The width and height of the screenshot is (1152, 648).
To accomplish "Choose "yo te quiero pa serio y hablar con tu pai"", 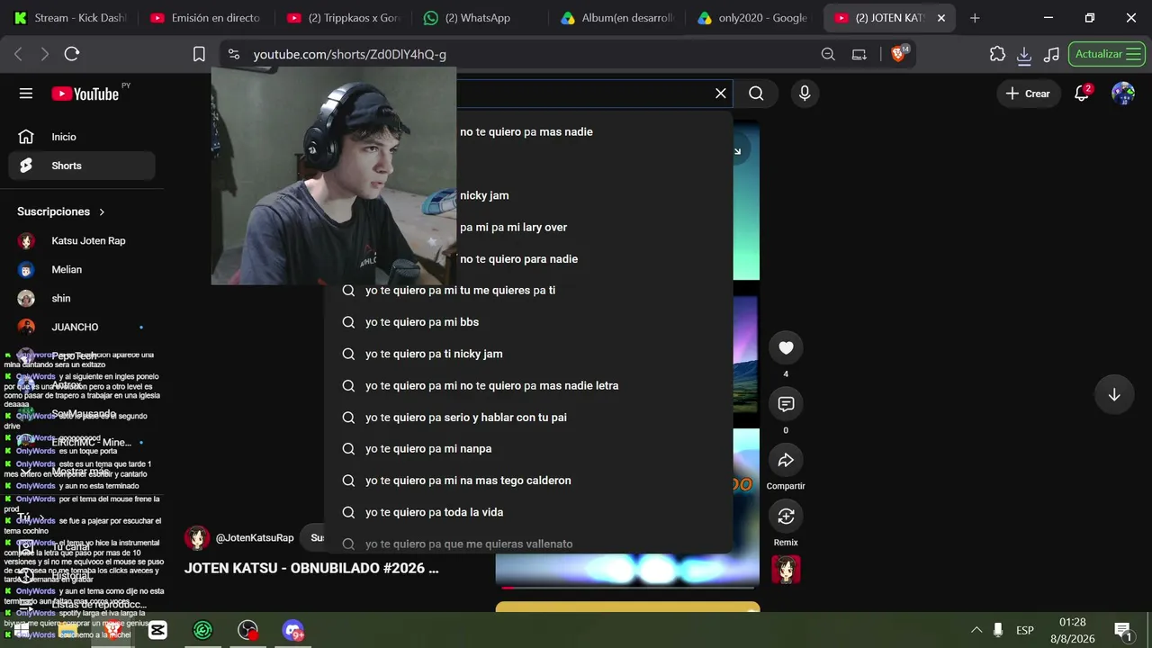I will click(x=528, y=418).
